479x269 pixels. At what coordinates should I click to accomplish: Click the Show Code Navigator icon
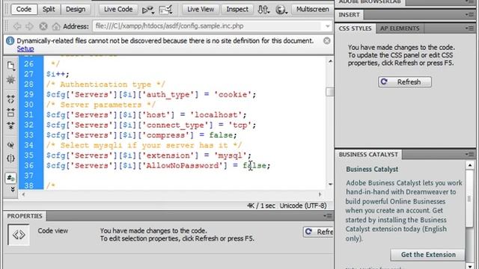10,80
